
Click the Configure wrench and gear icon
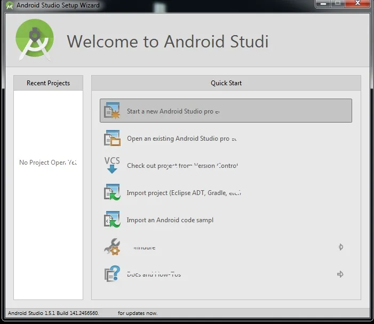112,247
